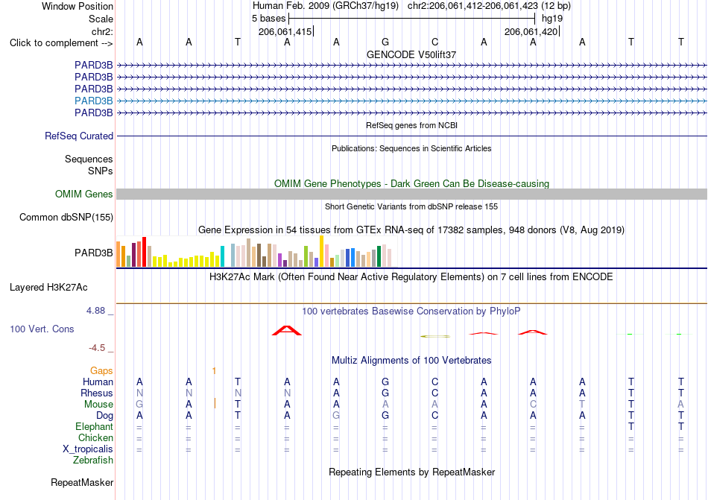Open 'Repeating Elements by RepeatMasker' title
Viewport: 708px width, 500px height.
pos(411,472)
